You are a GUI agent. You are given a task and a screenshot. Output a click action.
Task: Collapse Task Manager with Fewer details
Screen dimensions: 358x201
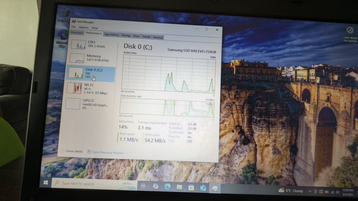point(72,151)
